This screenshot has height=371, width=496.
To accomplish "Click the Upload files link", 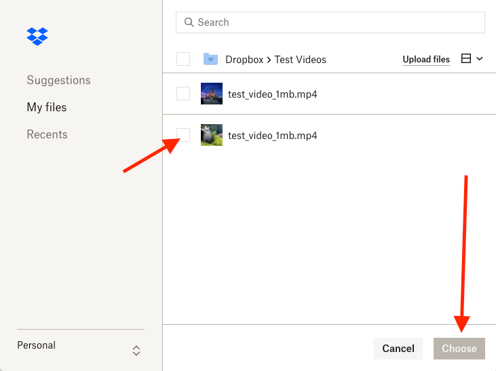I will [x=426, y=60].
